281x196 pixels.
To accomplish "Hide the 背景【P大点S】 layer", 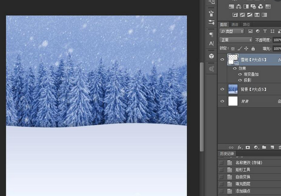I will coord(222,89).
